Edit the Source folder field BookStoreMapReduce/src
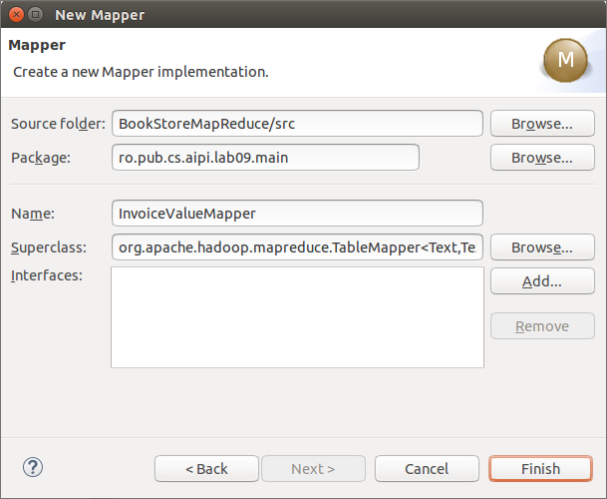Screen dimensions: 607x499 click(297, 124)
